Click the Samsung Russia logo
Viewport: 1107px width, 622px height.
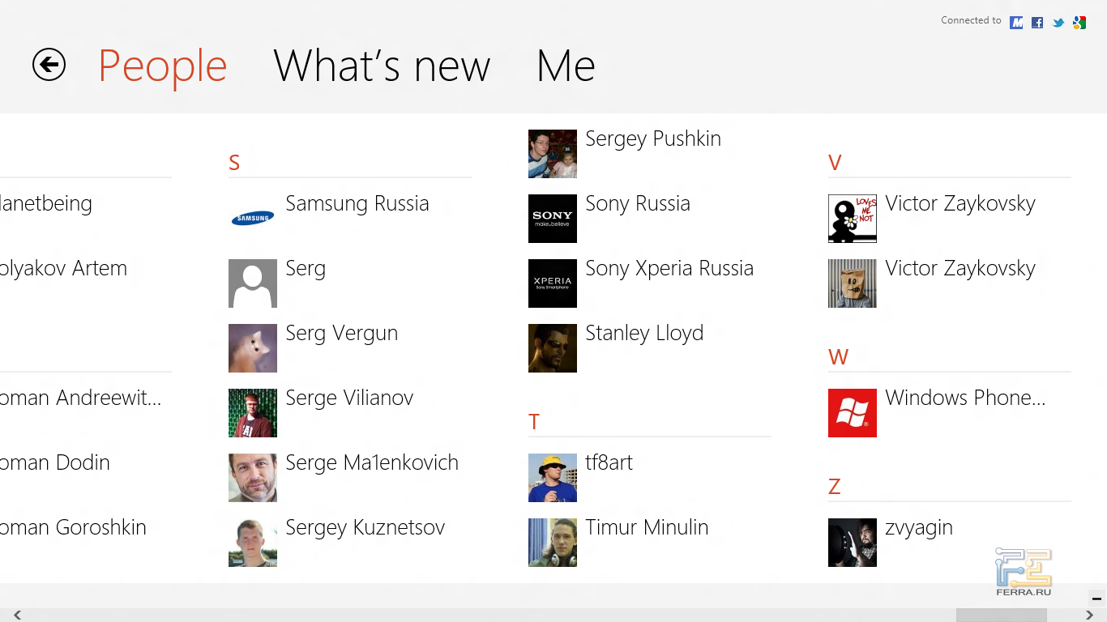coord(253,219)
